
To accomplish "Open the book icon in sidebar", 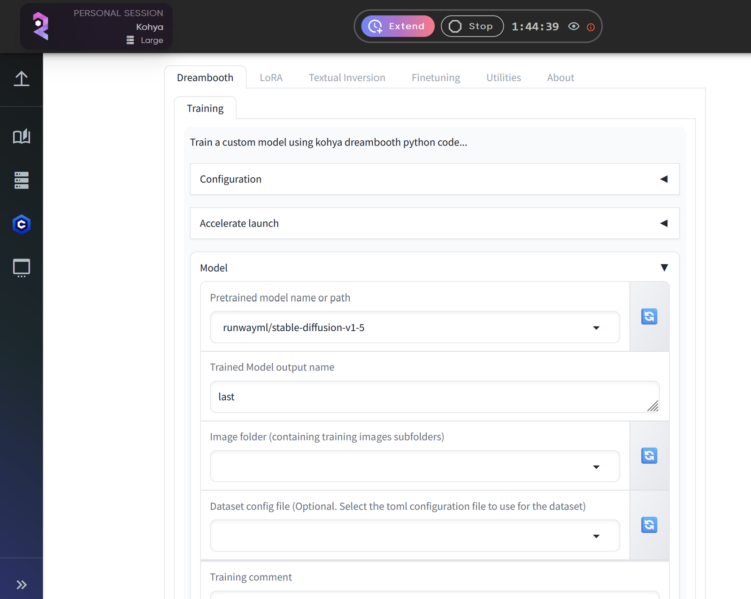I will [22, 136].
